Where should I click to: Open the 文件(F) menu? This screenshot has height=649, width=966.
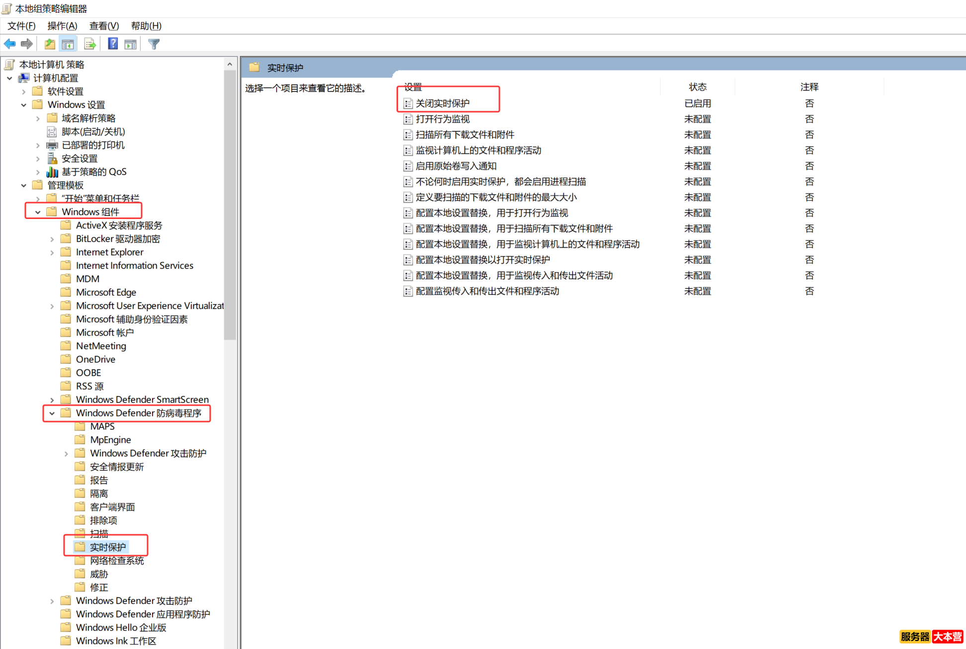pos(21,26)
